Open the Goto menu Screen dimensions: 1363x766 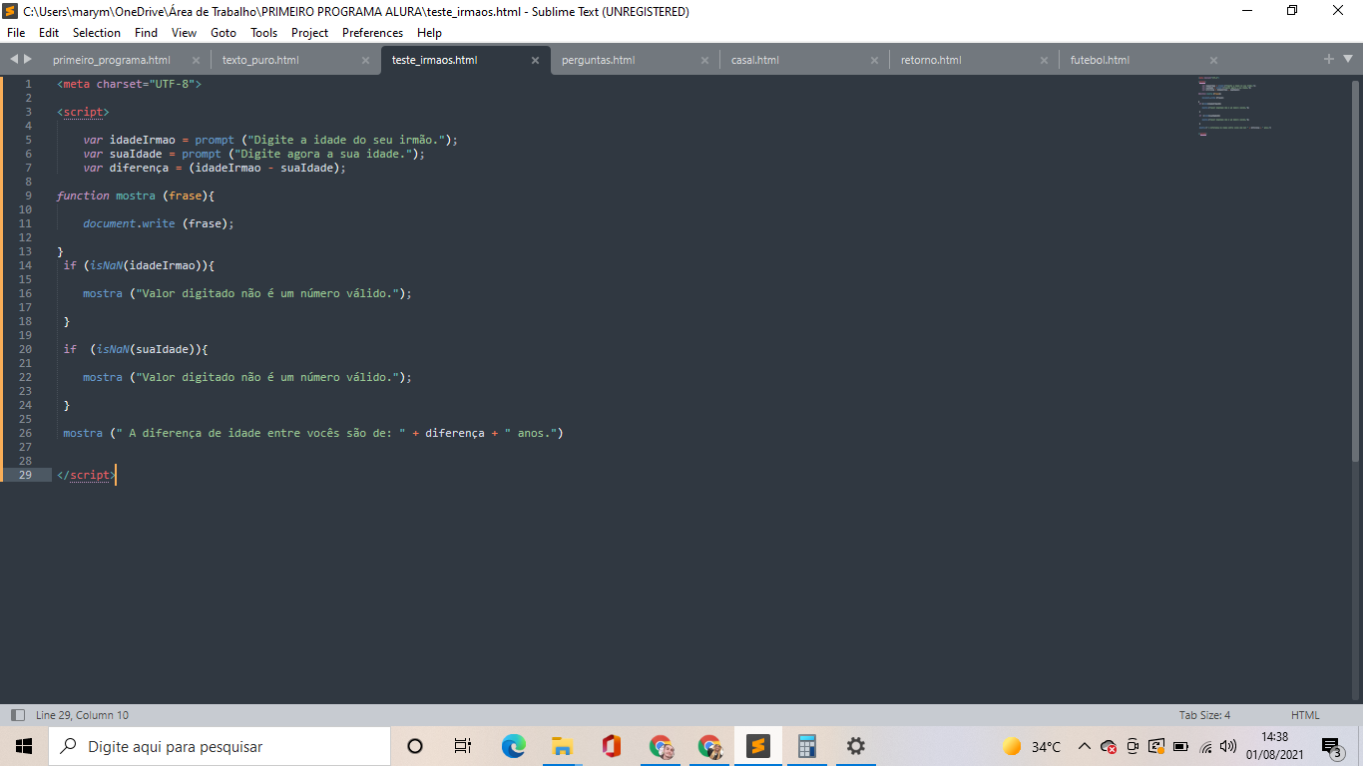[224, 33]
